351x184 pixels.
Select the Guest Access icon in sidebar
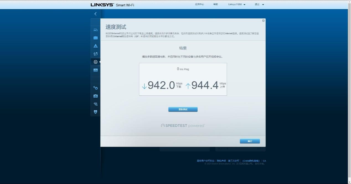coord(96,38)
